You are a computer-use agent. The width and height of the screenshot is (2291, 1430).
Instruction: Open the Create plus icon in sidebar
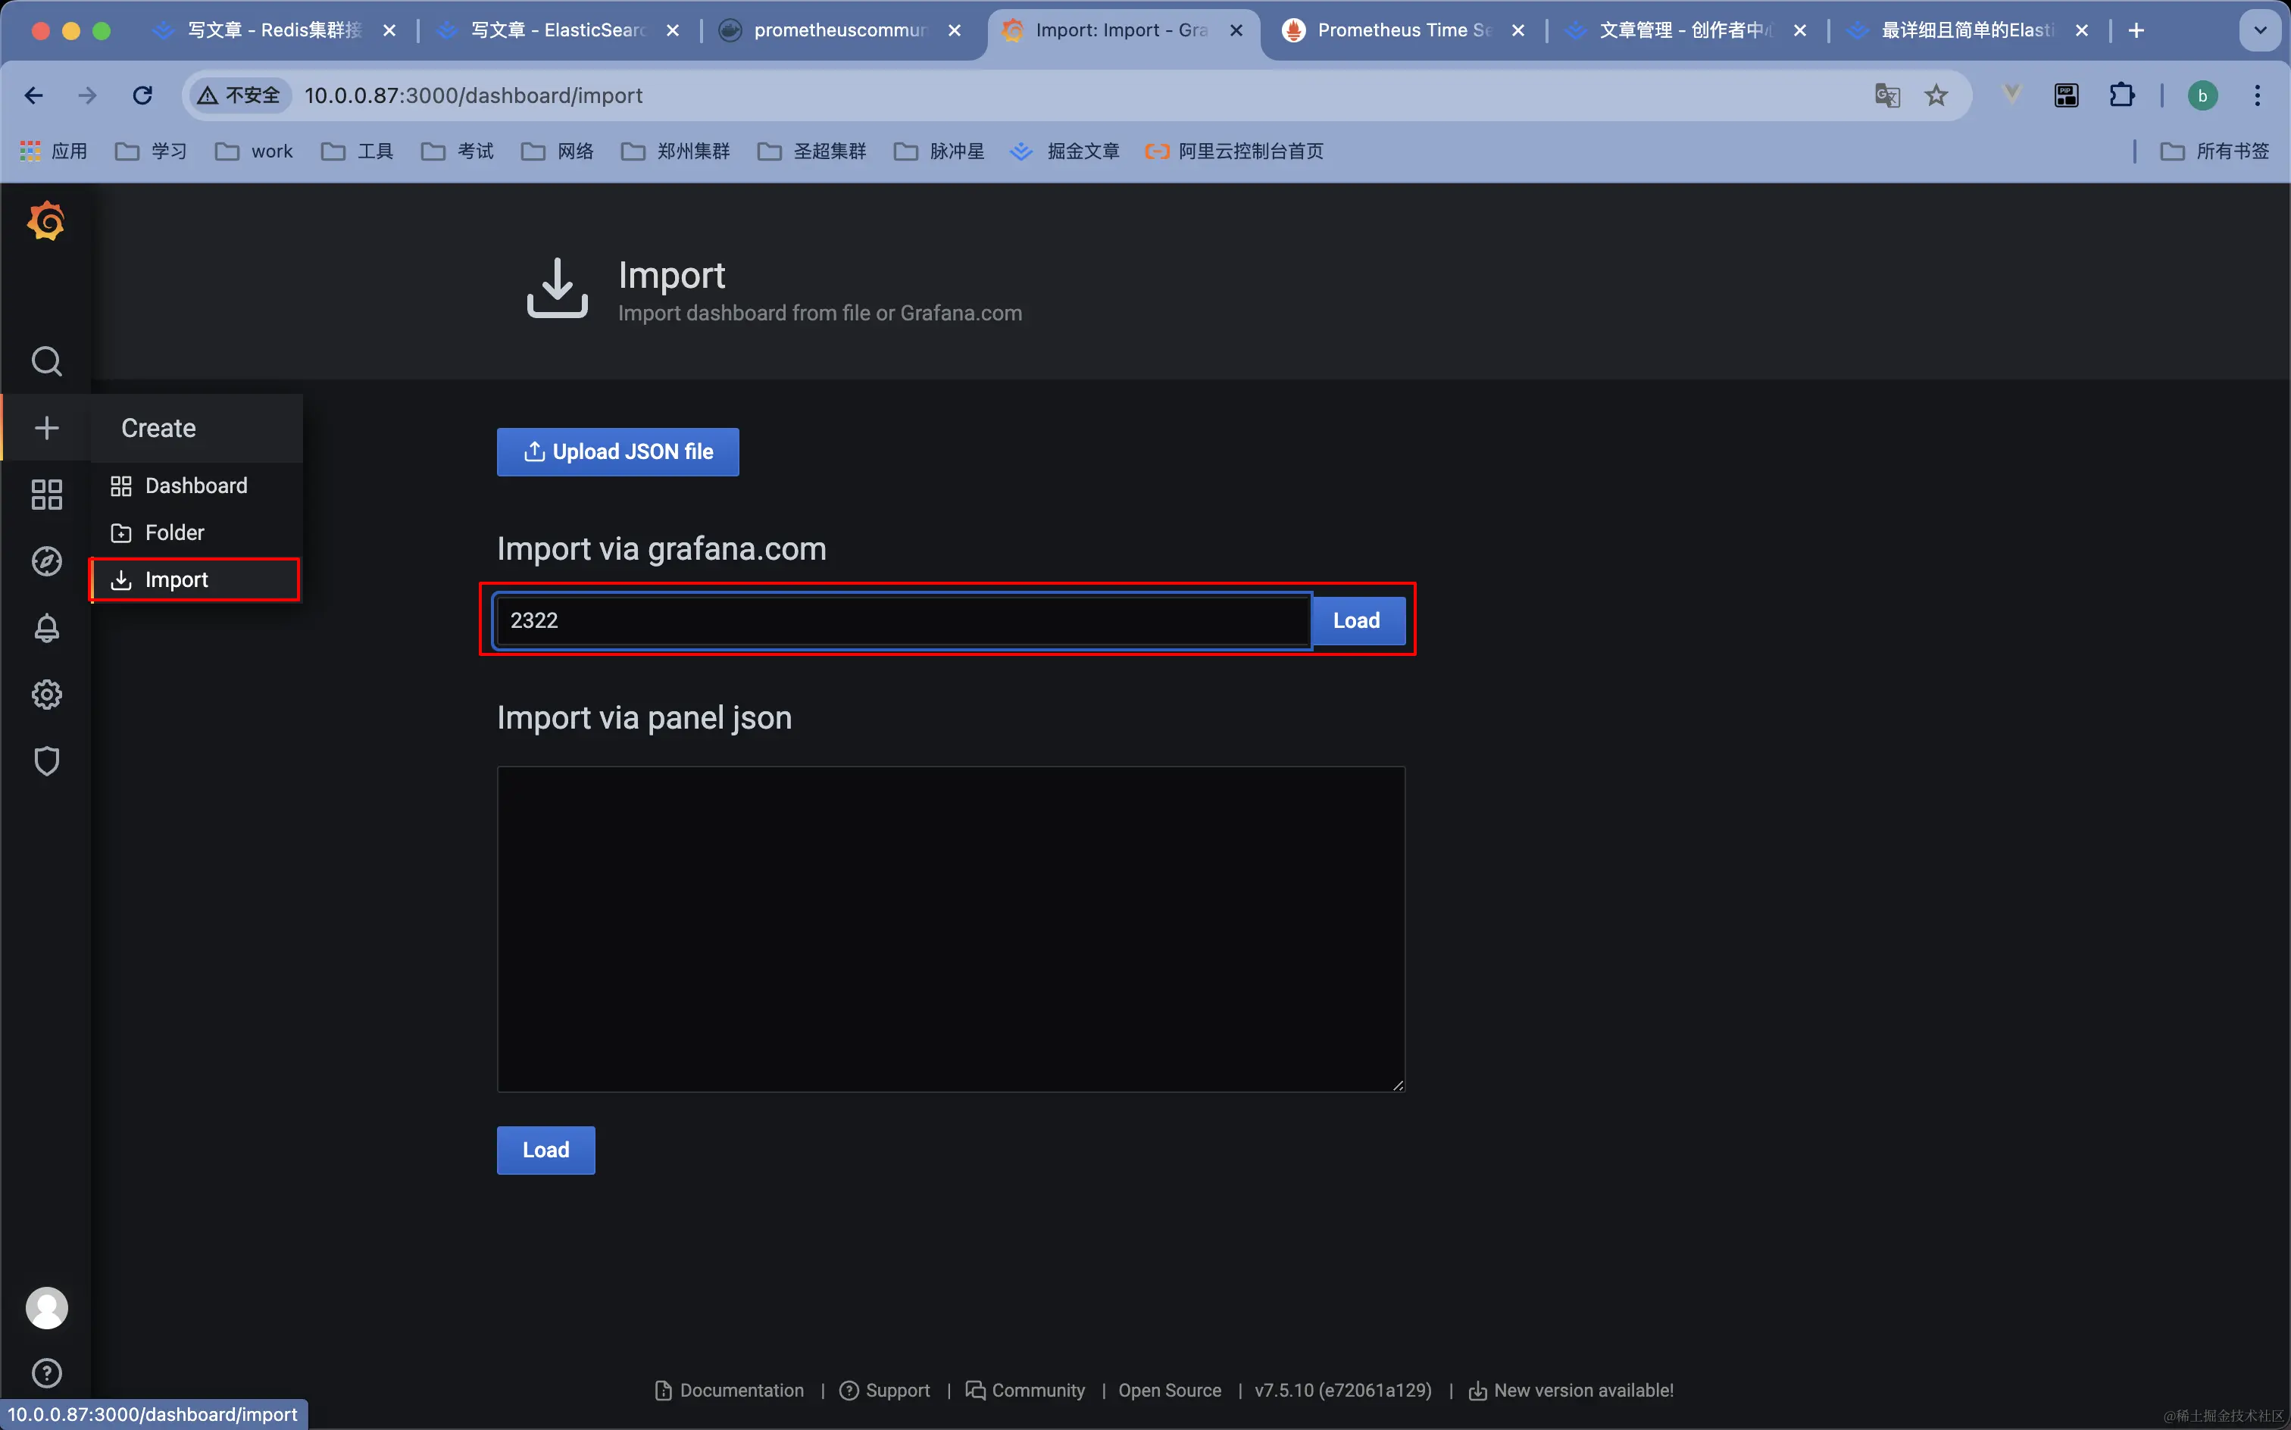coord(46,427)
